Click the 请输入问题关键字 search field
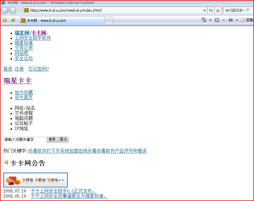 click(25, 140)
